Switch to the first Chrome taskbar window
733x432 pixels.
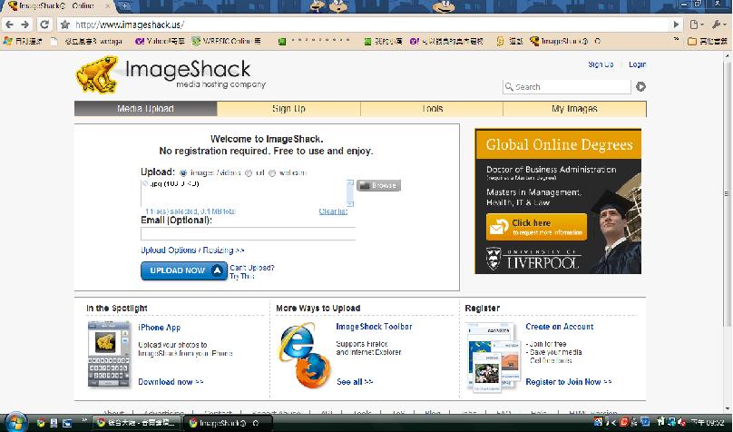click(135, 423)
